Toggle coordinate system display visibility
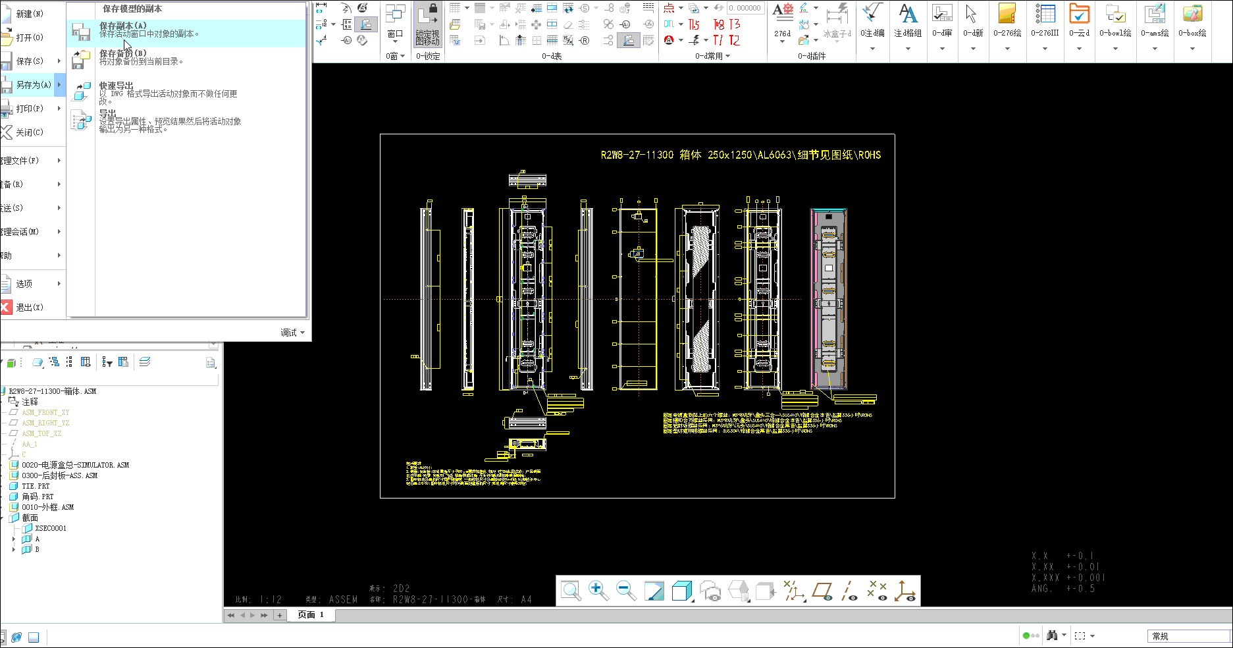 point(905,591)
